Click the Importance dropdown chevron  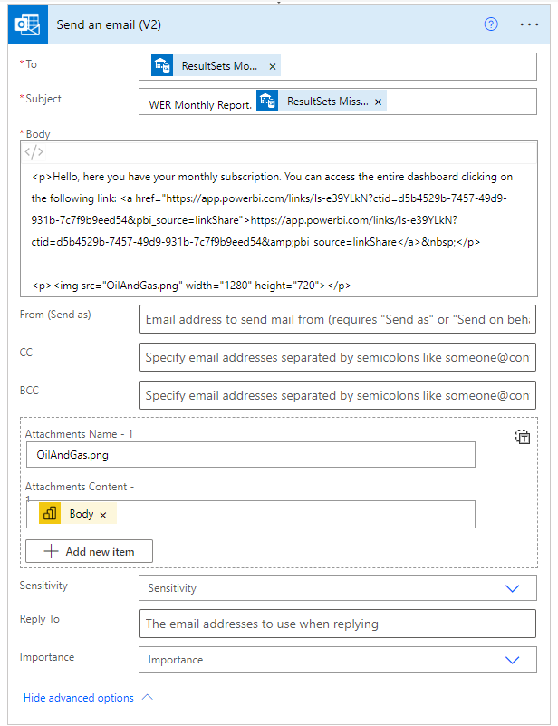tap(512, 660)
